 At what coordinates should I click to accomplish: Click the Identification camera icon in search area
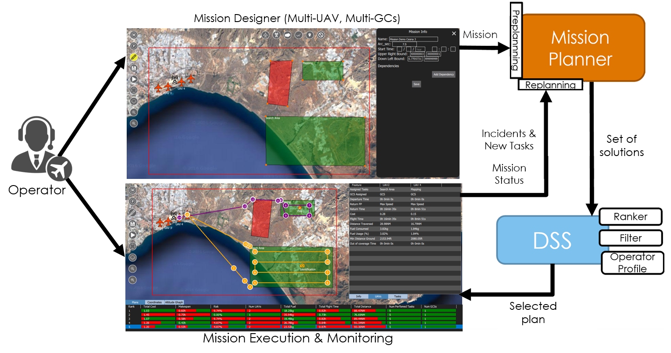pos(302,265)
